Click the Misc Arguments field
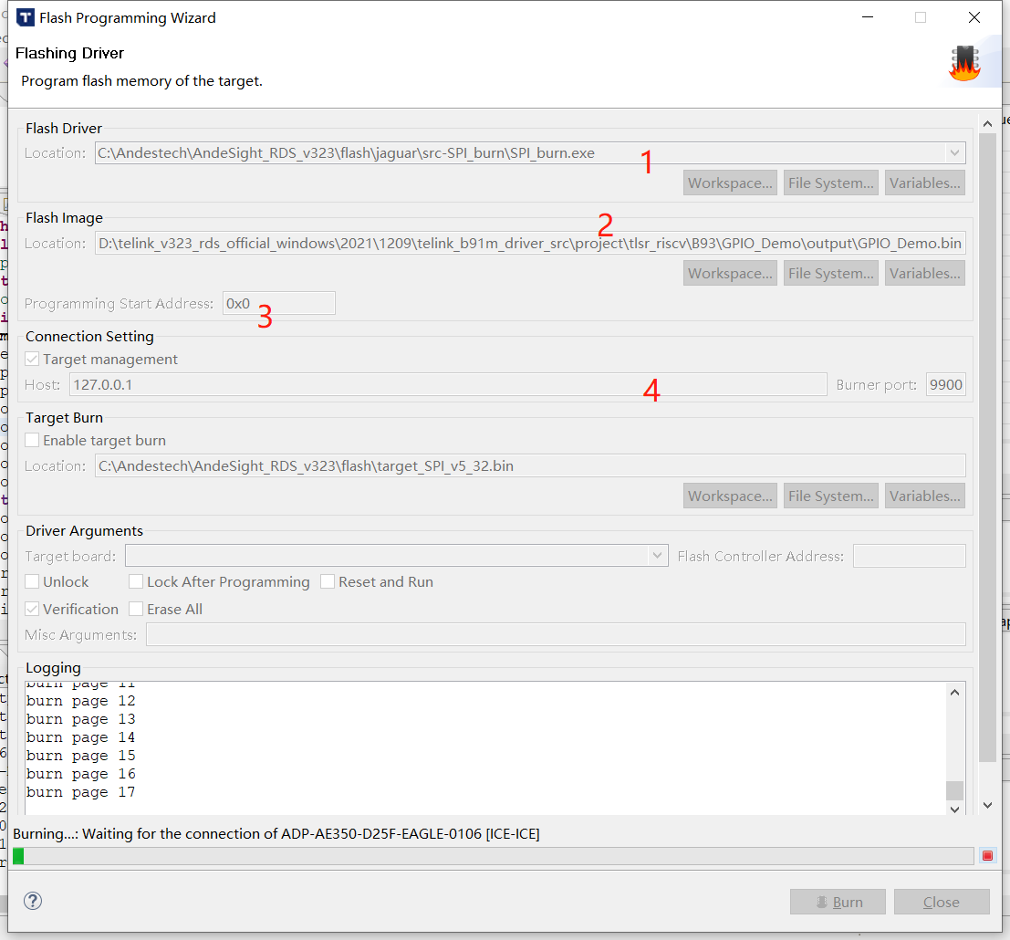The image size is (1010, 940). pyautogui.click(x=556, y=634)
